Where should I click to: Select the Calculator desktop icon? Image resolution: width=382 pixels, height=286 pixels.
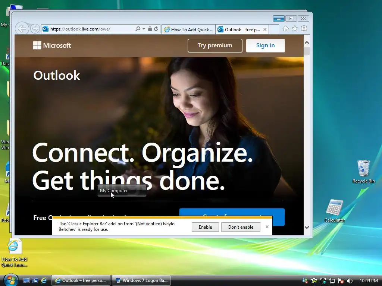pos(335,211)
